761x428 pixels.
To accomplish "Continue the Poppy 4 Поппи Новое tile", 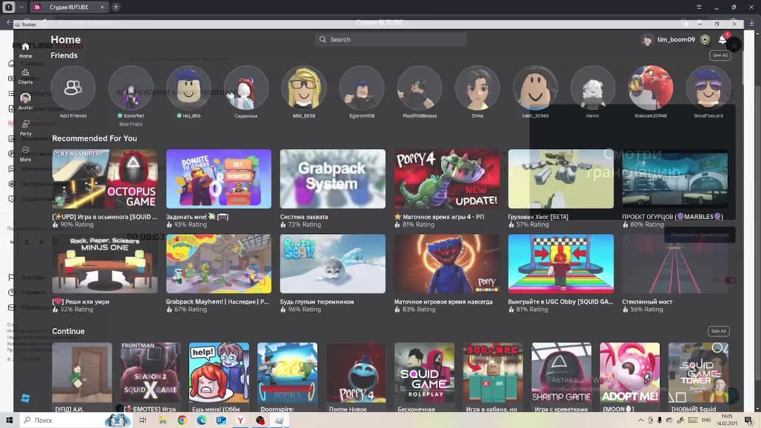I will (x=356, y=373).
